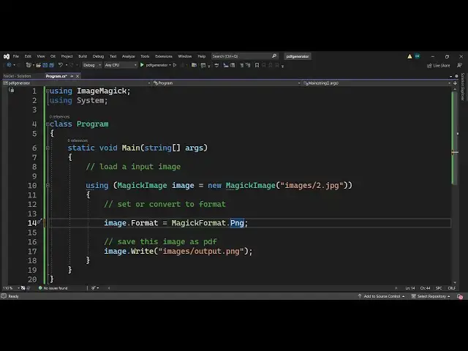The image size is (468, 351).
Task: Open the Any CPU platform dropdown
Action: [x=121, y=65]
